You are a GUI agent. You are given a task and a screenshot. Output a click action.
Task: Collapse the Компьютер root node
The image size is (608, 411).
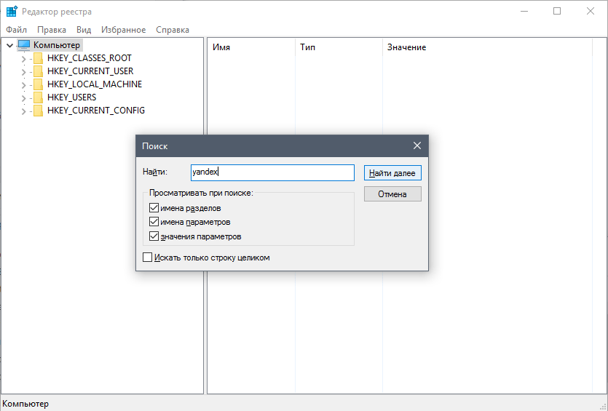9,45
